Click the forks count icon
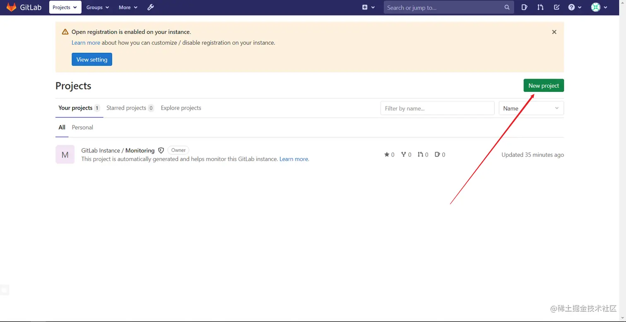Image resolution: width=626 pixels, height=322 pixels. [404, 154]
